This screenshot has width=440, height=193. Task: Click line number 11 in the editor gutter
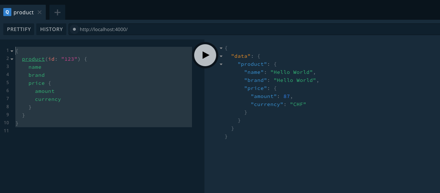click(x=6, y=130)
